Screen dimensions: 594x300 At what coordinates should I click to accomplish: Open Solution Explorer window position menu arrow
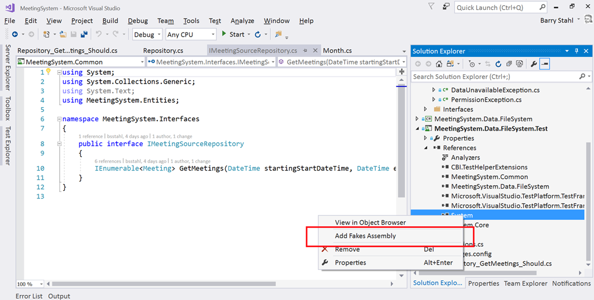pyautogui.click(x=567, y=50)
